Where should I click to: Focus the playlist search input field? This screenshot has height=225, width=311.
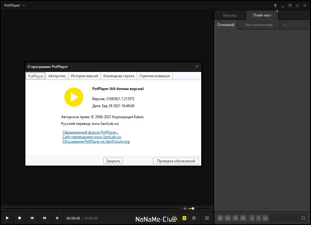click(x=285, y=218)
